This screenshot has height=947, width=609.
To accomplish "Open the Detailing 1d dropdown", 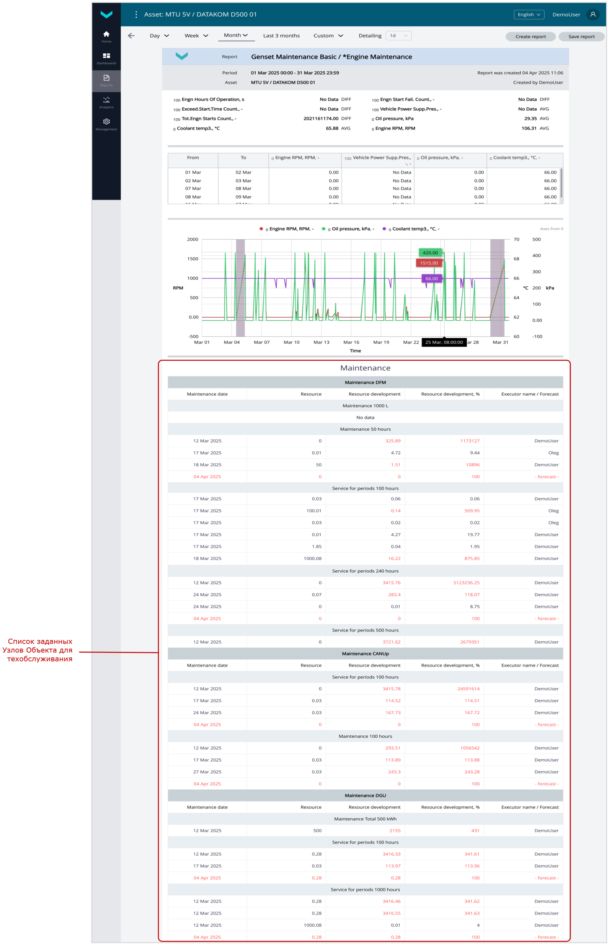I will tap(398, 36).
